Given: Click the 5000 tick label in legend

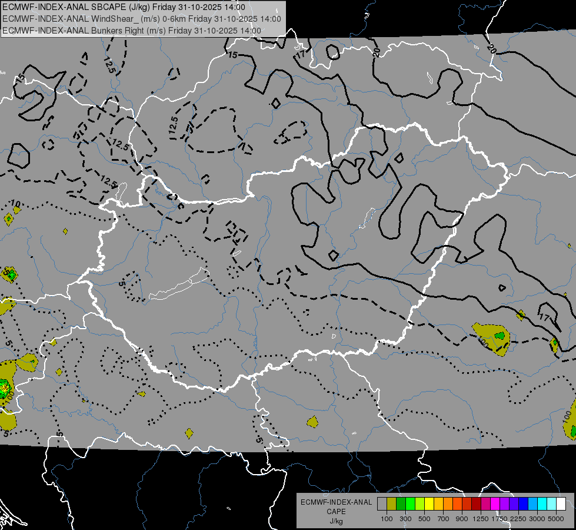Looking at the screenshot, I should coord(556,519).
